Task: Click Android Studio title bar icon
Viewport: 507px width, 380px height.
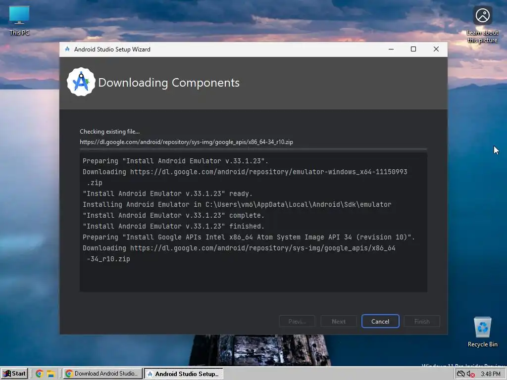Action: pos(67,49)
